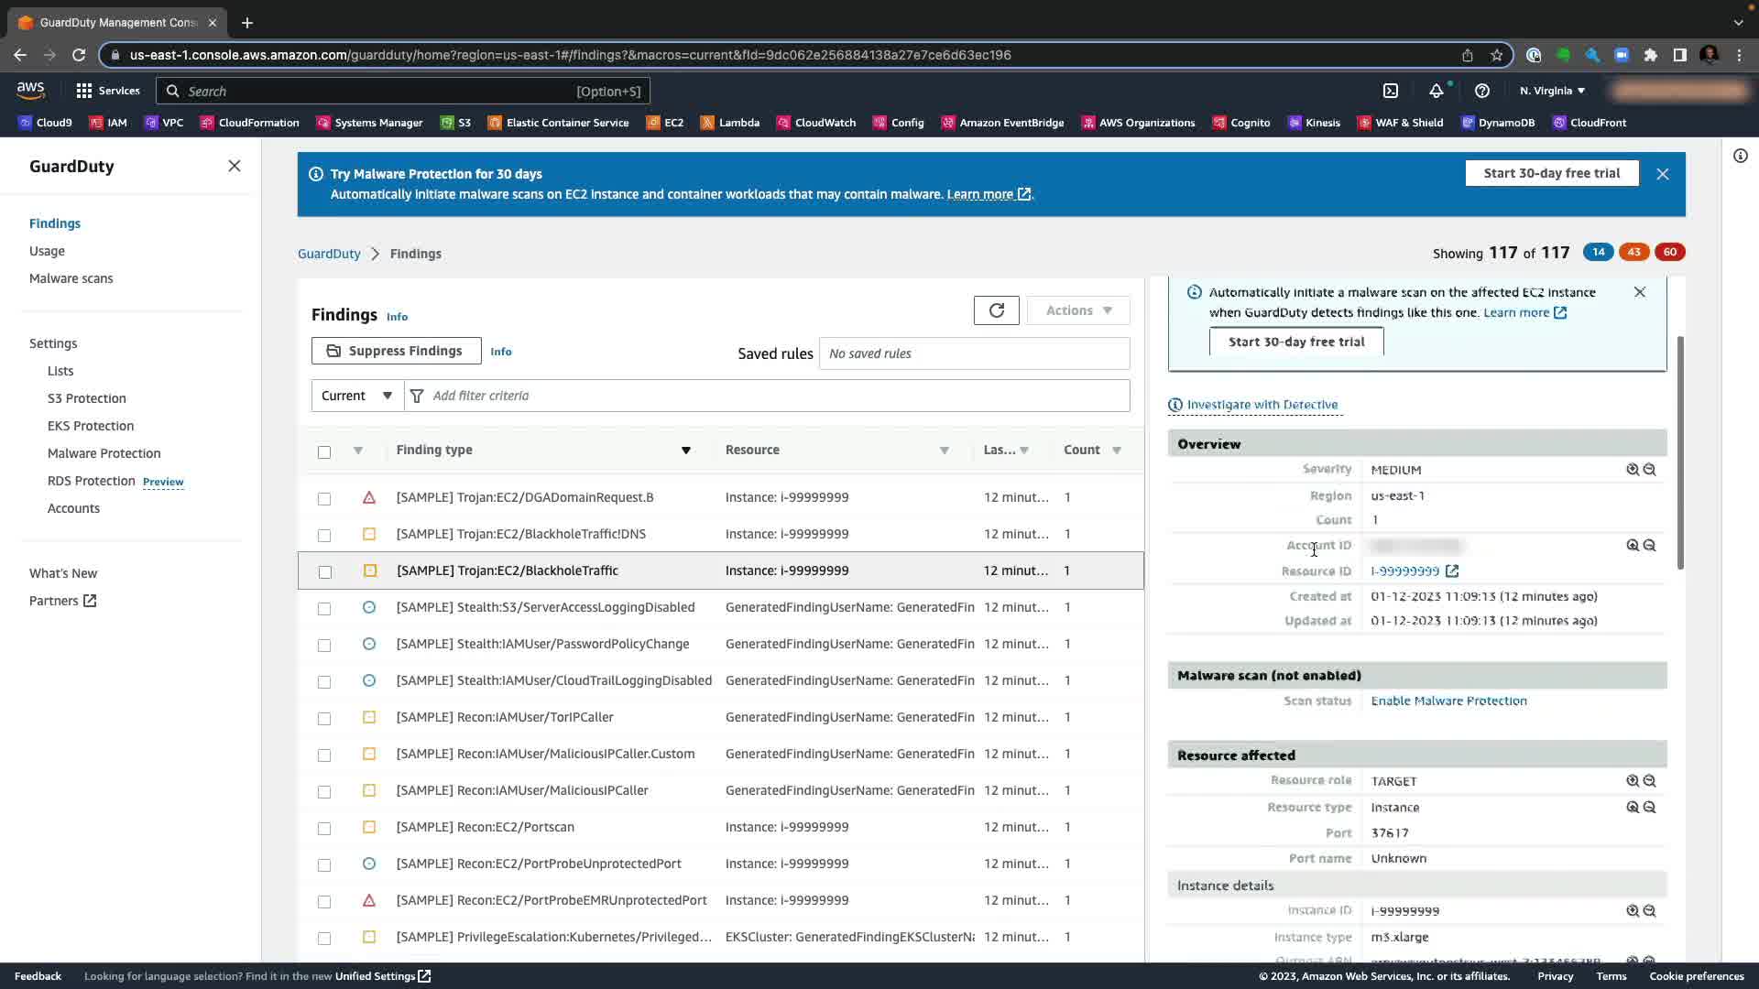
Task: Click zoom-out filter icon next to Resource role
Action: pyautogui.click(x=1649, y=781)
